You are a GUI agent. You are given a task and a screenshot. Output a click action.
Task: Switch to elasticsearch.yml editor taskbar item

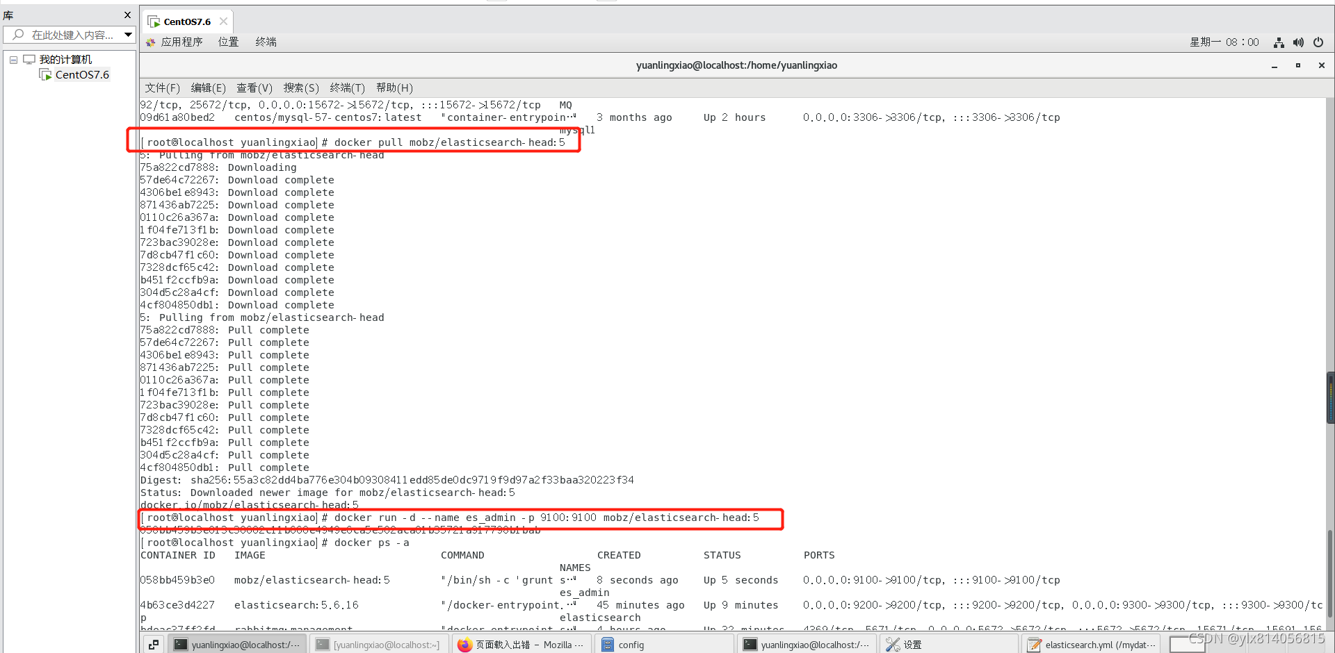coord(1092,645)
